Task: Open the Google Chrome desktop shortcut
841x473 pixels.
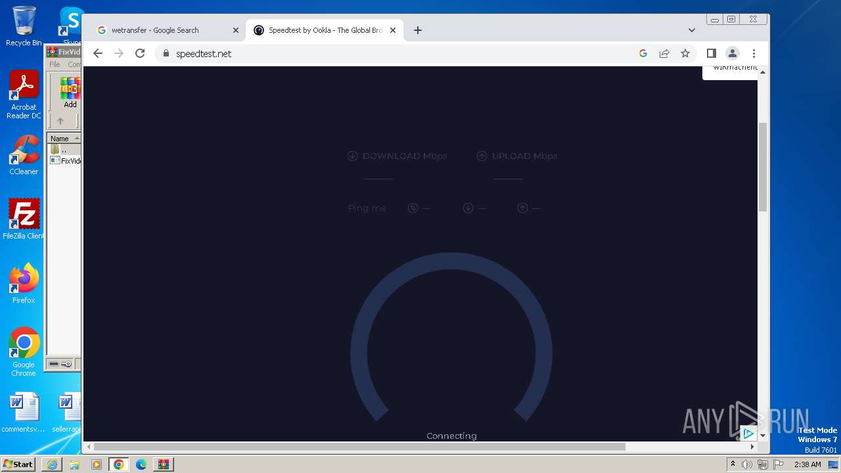Action: point(24,352)
